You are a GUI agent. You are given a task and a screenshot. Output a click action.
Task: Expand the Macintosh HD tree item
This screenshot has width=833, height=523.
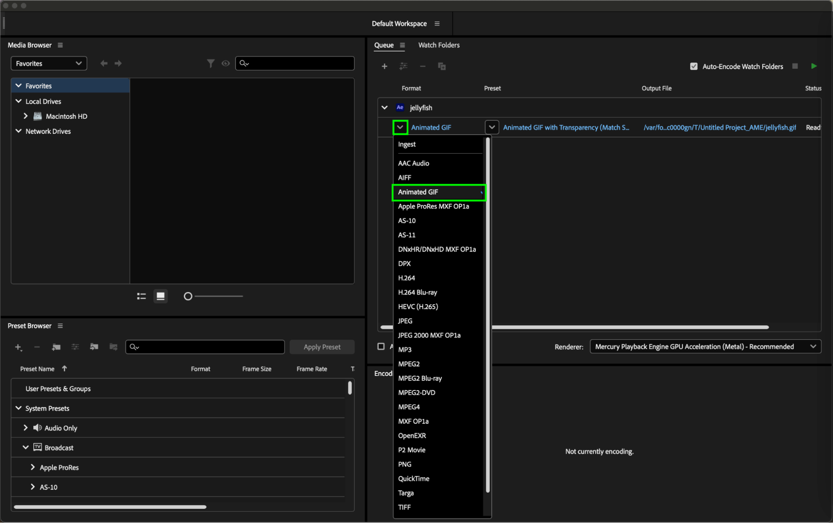click(x=26, y=116)
